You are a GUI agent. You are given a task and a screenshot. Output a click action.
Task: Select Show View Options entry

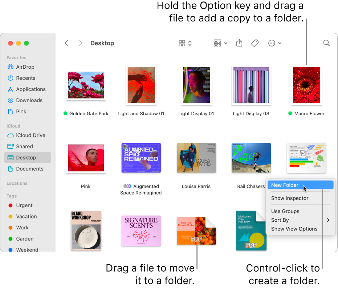294,229
